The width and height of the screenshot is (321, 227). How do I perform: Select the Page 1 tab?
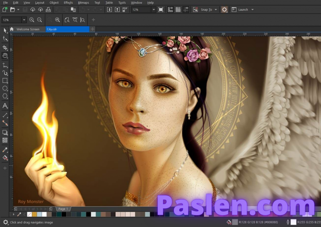pos(63,209)
